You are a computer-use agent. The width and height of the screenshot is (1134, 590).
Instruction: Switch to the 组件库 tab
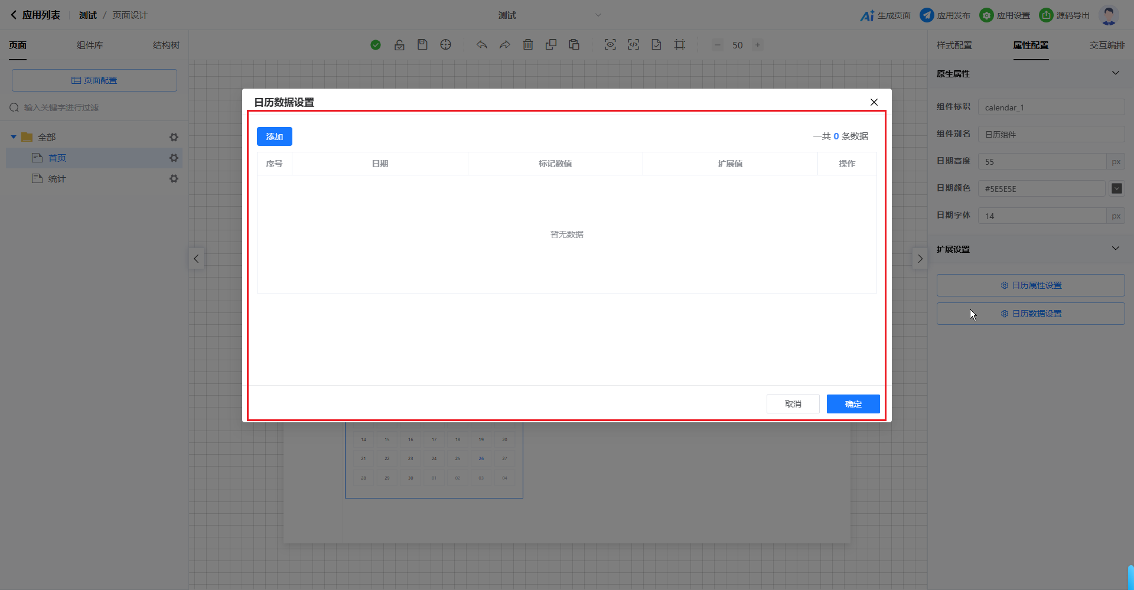pos(90,45)
